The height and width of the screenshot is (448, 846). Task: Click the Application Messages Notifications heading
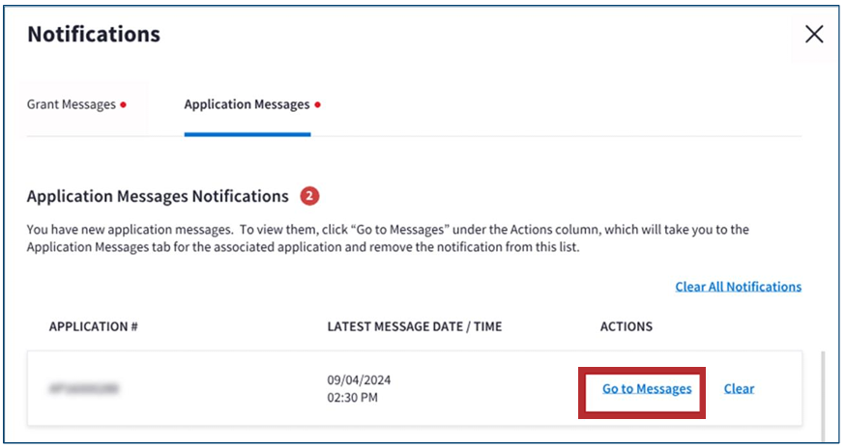click(158, 196)
